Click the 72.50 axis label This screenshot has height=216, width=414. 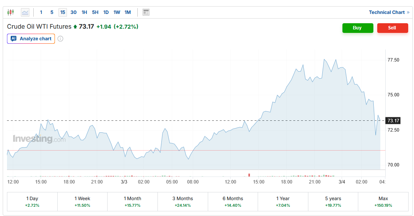point(393,130)
